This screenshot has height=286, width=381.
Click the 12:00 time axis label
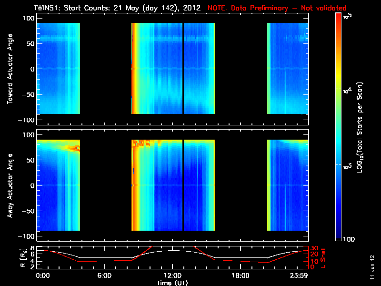[x=172, y=276]
